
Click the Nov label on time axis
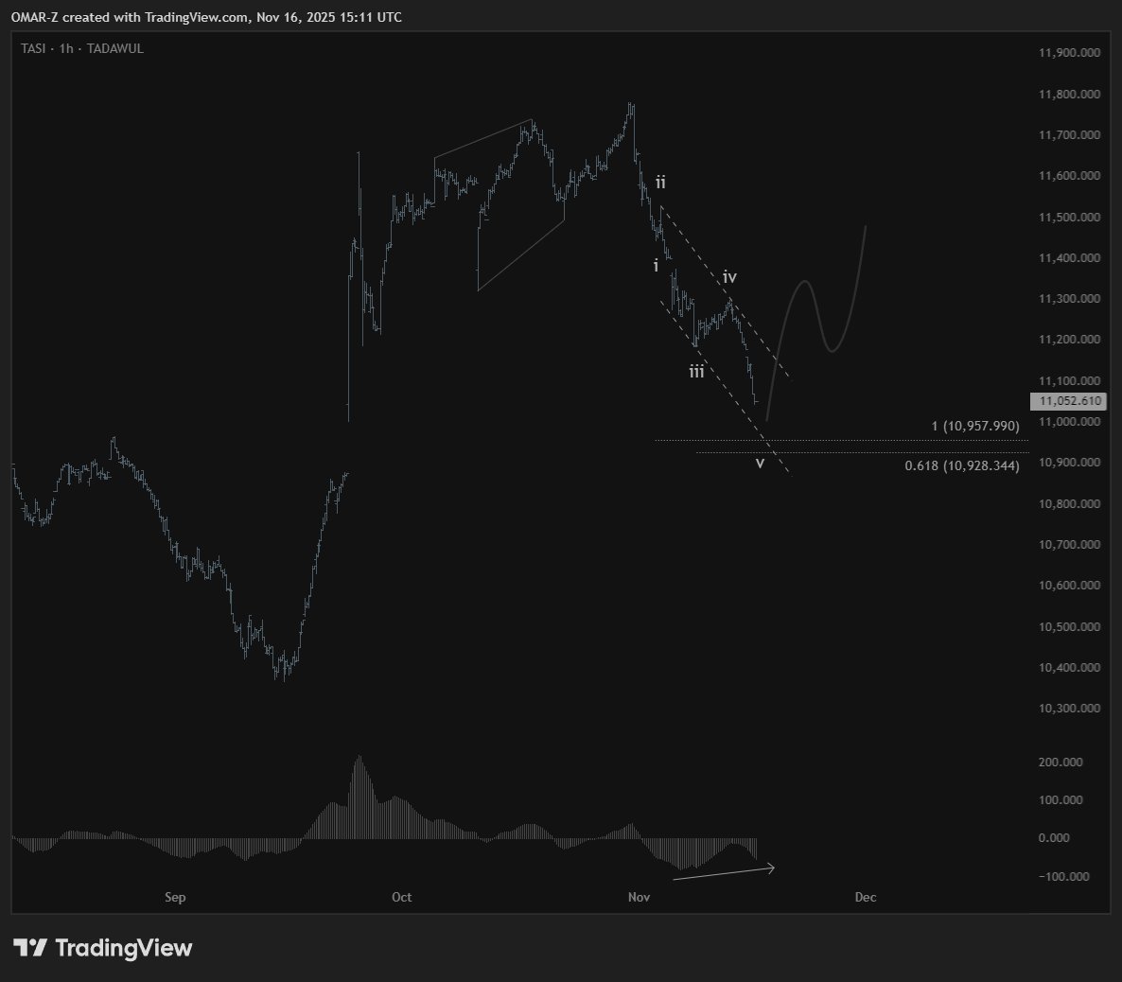(x=639, y=897)
